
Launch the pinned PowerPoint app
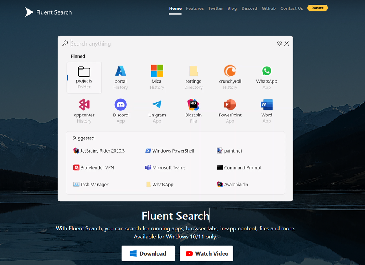pyautogui.click(x=230, y=111)
